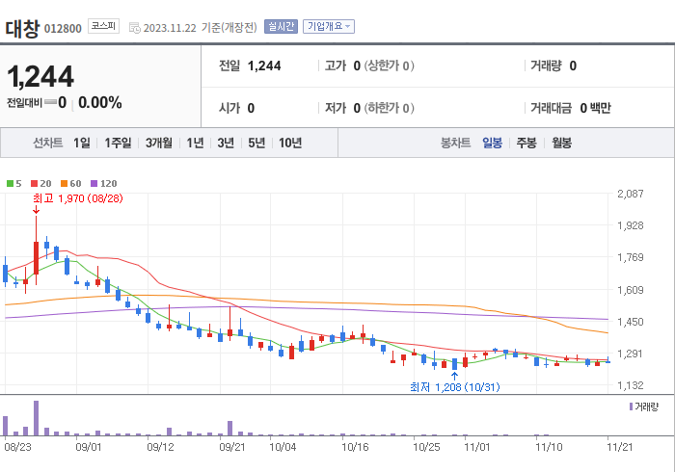Click the 저가 low price label
The image size is (675, 472).
coord(336,108)
